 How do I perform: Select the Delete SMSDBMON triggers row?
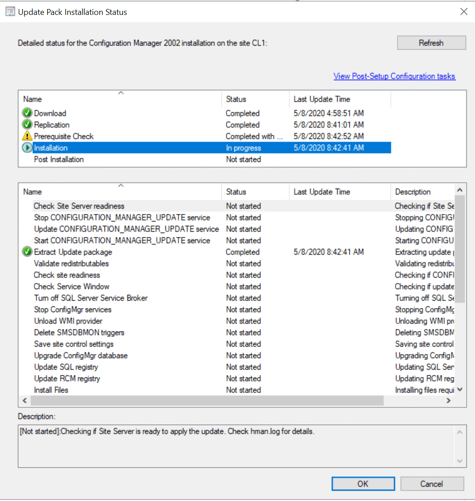(237, 332)
